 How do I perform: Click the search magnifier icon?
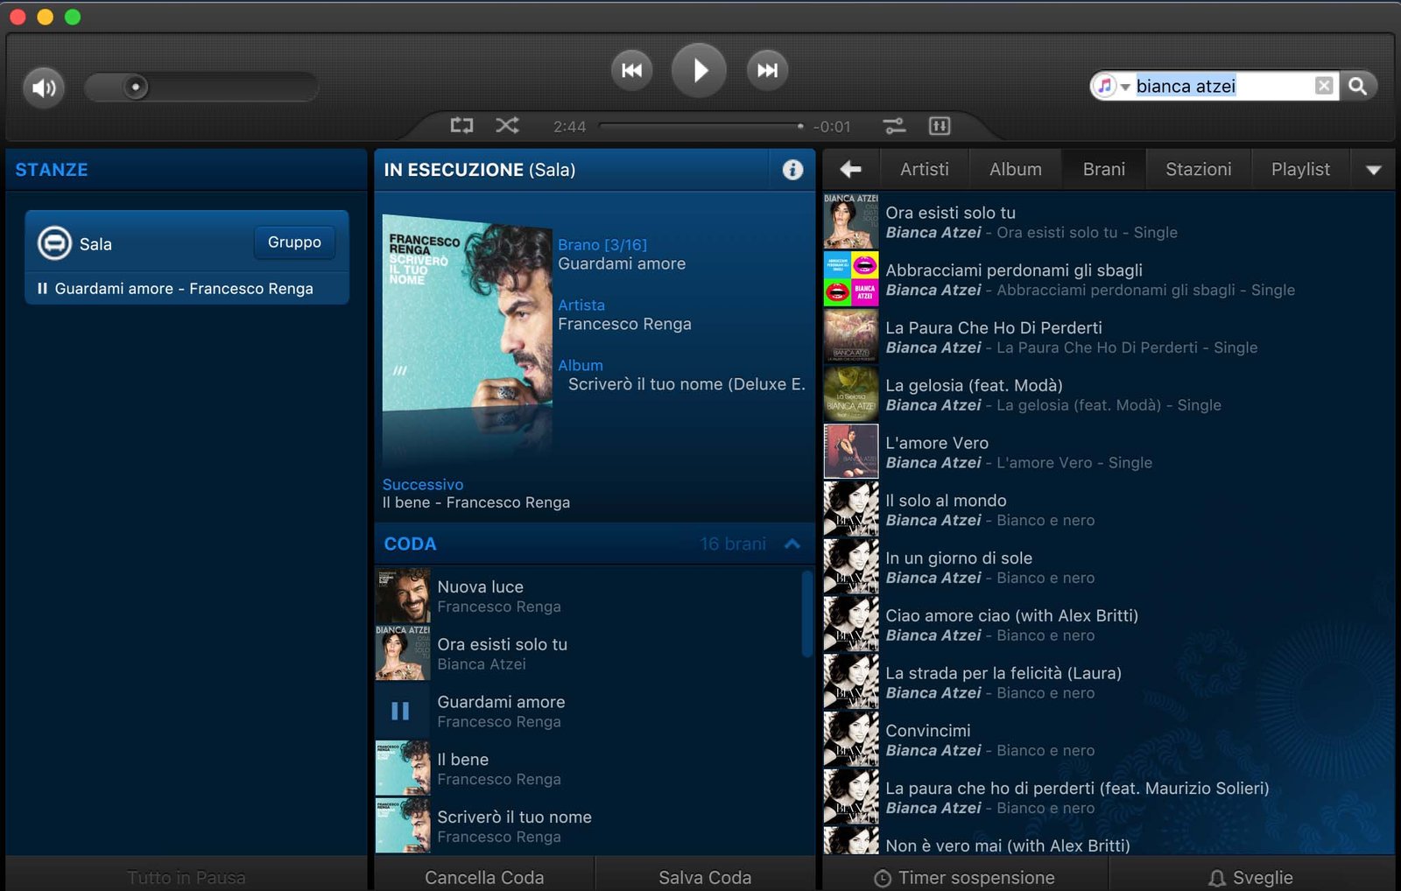pyautogui.click(x=1357, y=86)
